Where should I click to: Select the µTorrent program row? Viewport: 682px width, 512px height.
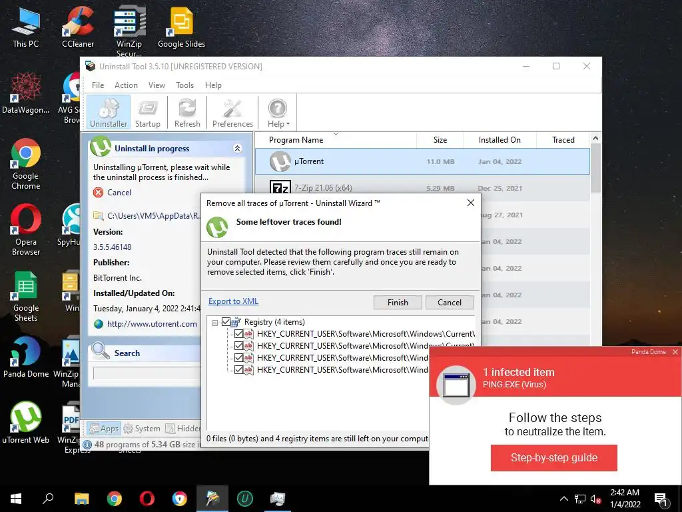tap(422, 161)
